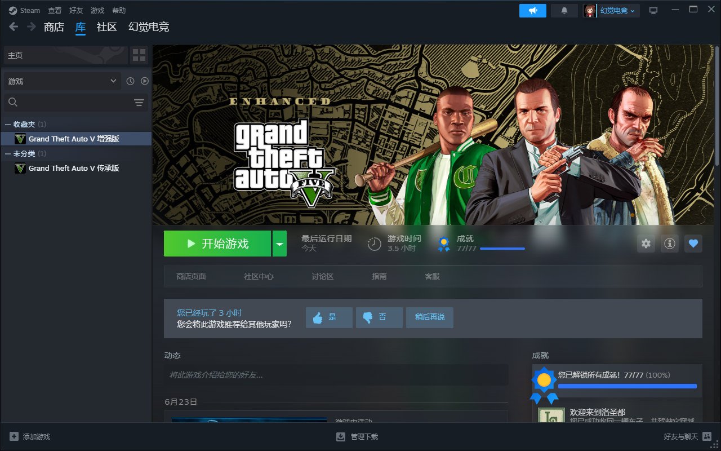721x451 pixels.
Task: Open the 欢迎来到洛圣都 achievement thumbnail
Action: (551, 415)
